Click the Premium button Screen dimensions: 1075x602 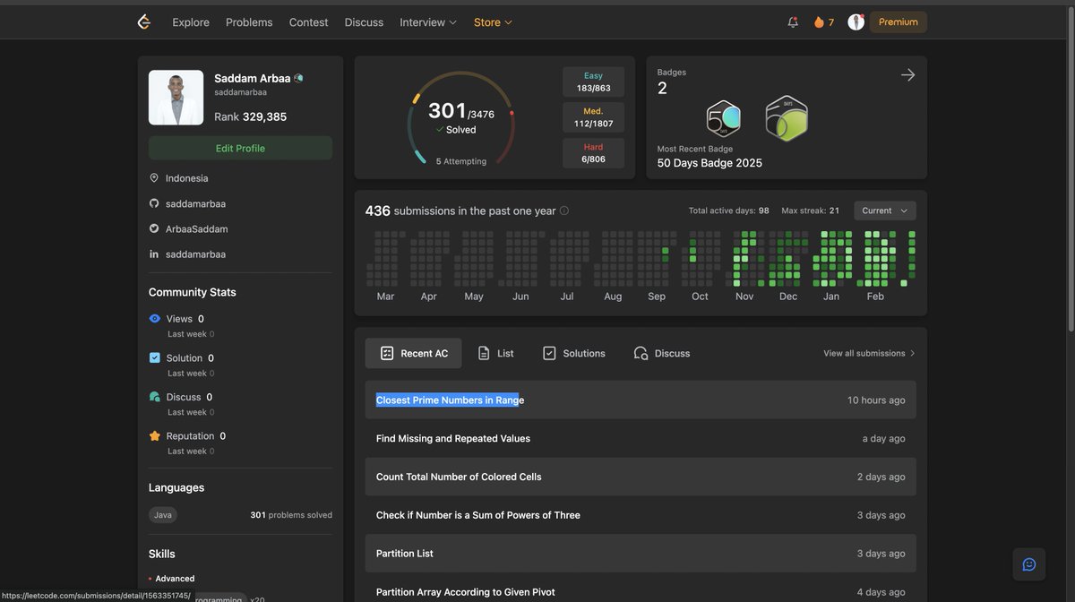click(899, 22)
